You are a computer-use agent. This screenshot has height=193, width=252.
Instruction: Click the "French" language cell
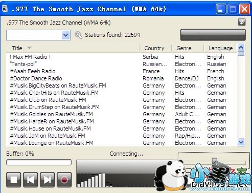(216, 71)
